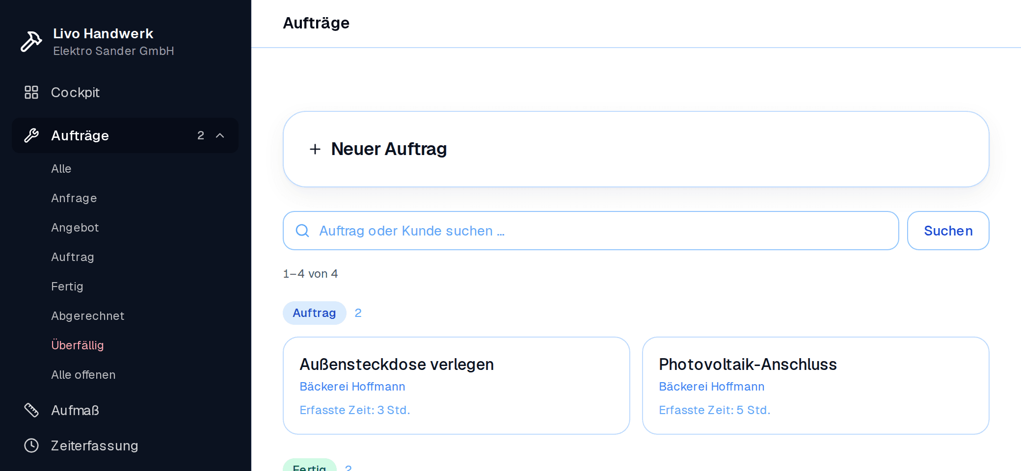This screenshot has height=471, width=1021.
Task: Show Überfällig orders
Action: click(x=78, y=345)
